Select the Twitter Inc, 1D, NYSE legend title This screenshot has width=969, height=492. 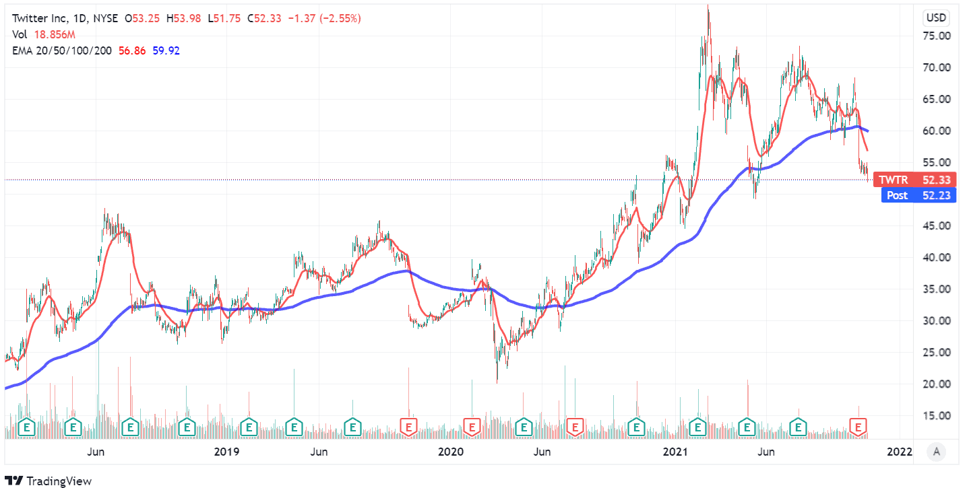(x=64, y=19)
